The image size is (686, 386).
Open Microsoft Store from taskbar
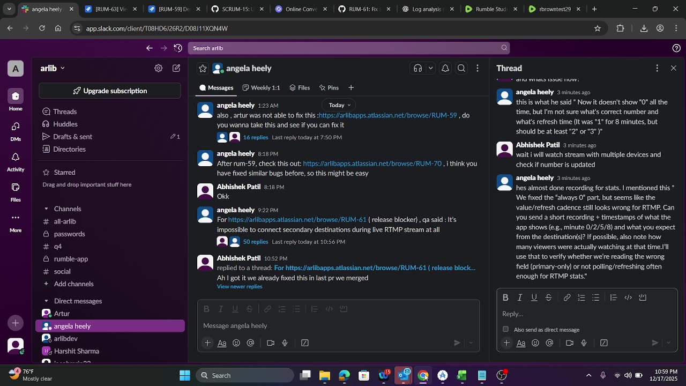pyautogui.click(x=364, y=375)
